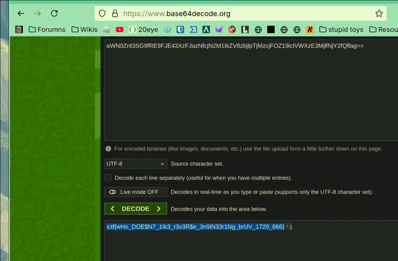Enable Decode each line separately checkbox
The image size is (398, 261).
[108, 178]
